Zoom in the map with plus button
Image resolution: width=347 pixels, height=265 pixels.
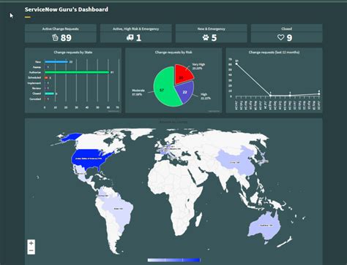click(31, 243)
